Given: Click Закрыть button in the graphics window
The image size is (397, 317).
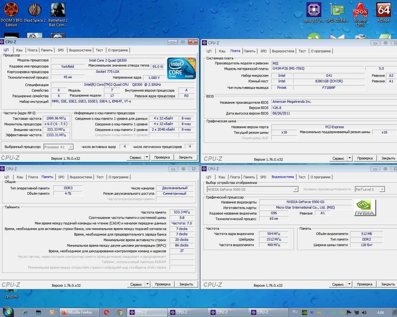Looking at the screenshot, I should pos(388,284).
